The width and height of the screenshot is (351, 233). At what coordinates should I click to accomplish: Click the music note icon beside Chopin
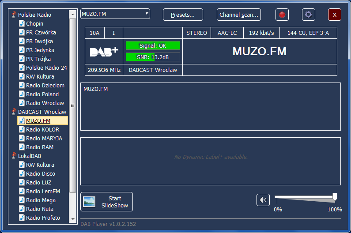click(22, 23)
